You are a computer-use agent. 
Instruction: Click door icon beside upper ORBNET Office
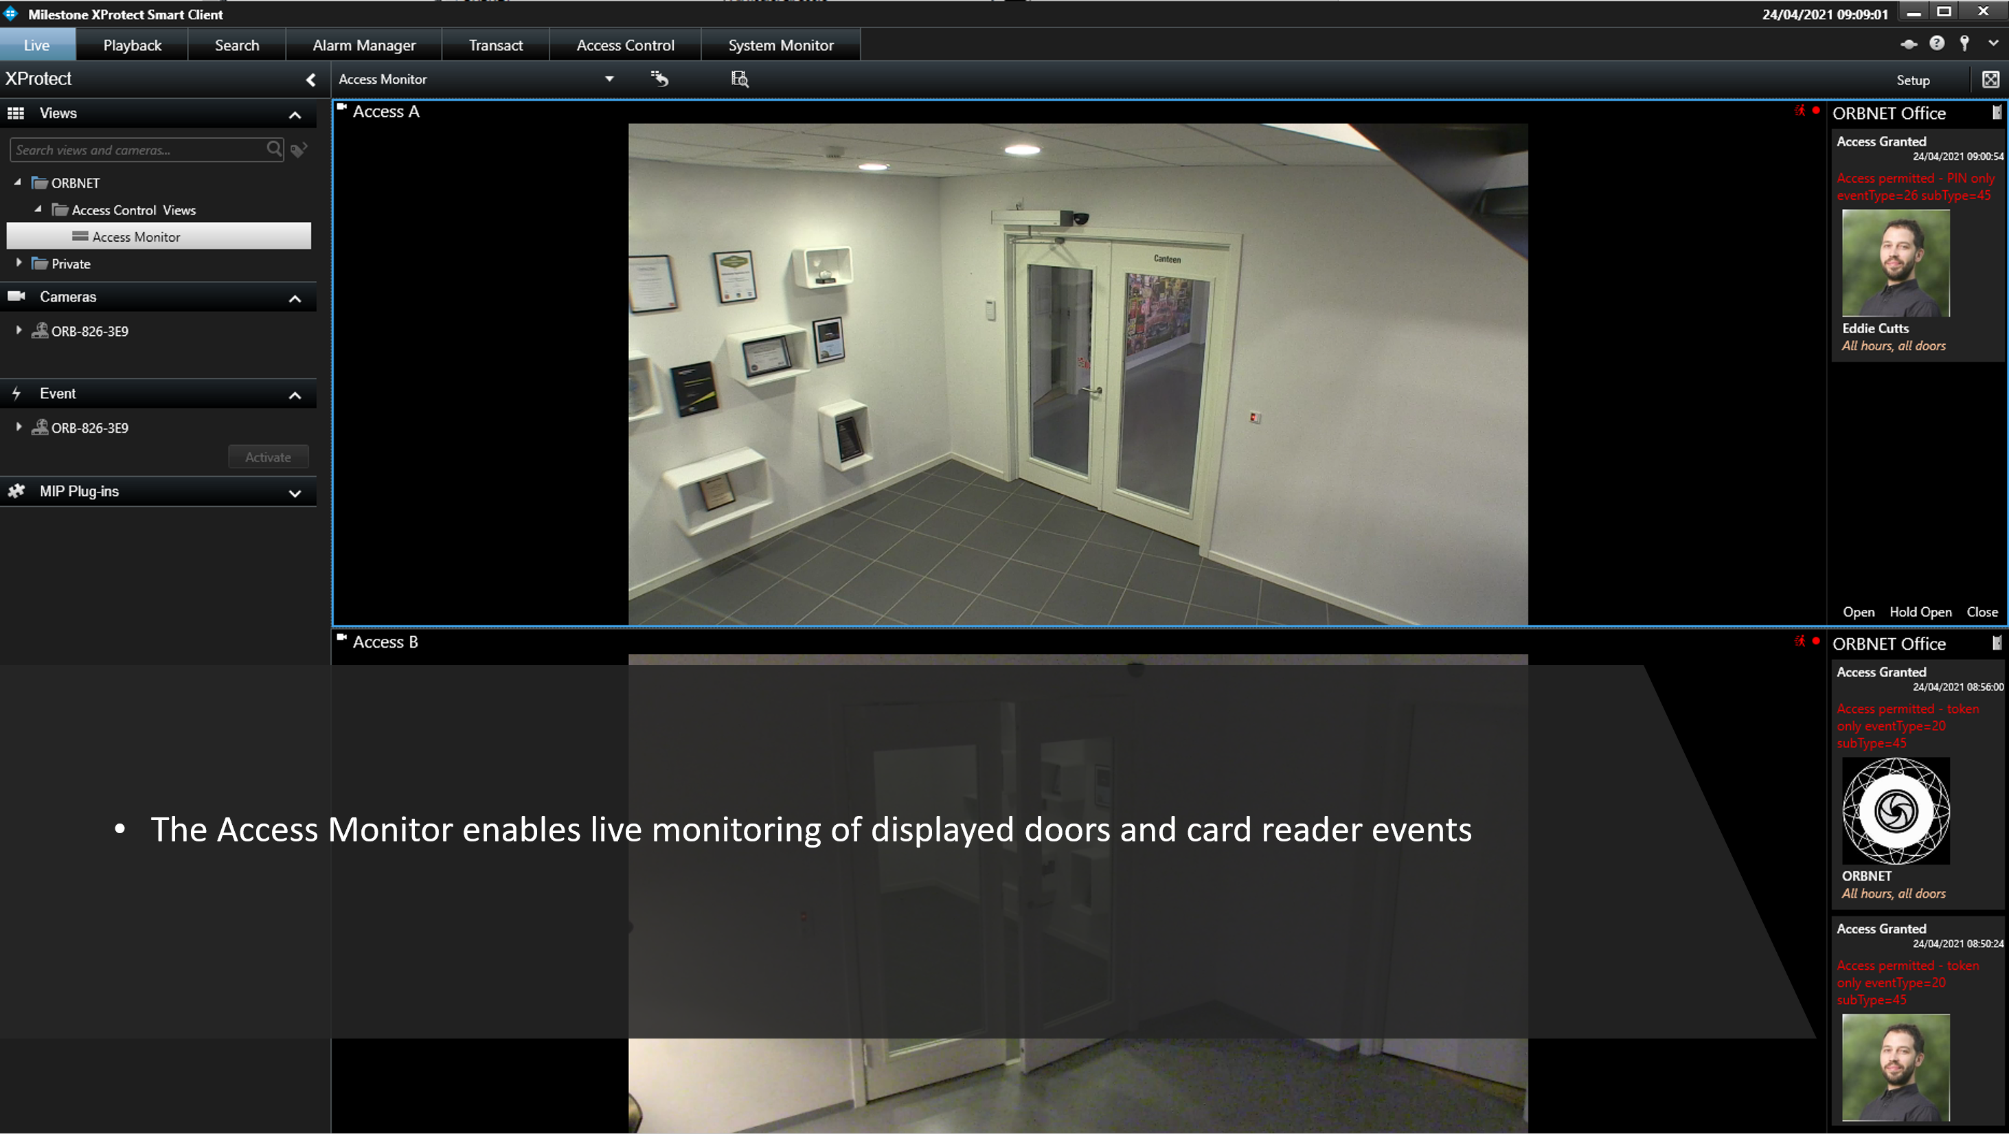(x=1997, y=113)
